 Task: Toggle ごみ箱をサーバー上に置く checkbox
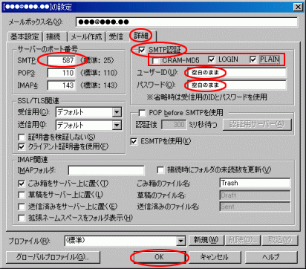point(22,184)
